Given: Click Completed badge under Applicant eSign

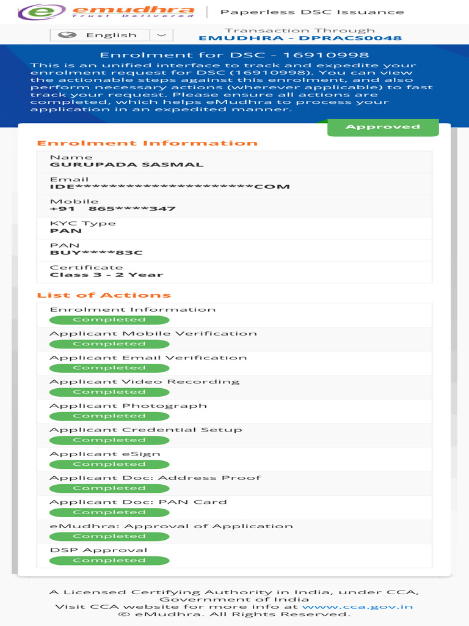Looking at the screenshot, I should coord(109,465).
